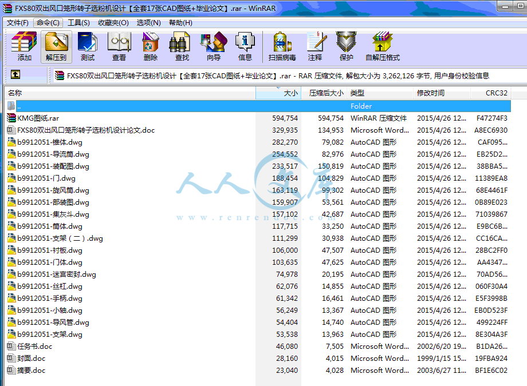Click the 查看 (View) toolbar icon
Viewport: 527px width, 386px height.
point(119,46)
